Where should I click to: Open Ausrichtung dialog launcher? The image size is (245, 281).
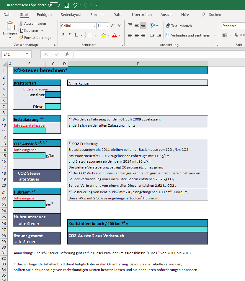click(217, 45)
